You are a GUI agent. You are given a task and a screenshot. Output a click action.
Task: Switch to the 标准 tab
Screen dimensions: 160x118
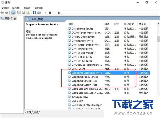[x=36, y=112]
